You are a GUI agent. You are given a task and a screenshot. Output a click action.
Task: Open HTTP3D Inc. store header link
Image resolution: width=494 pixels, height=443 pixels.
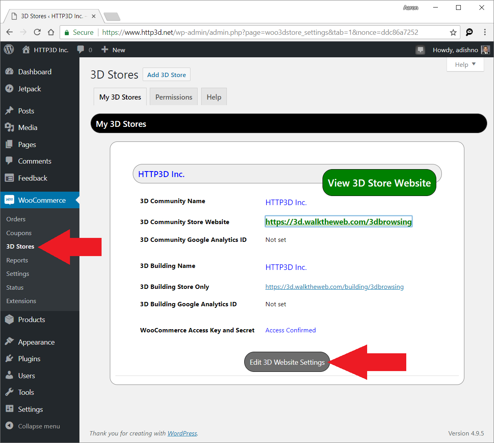point(161,174)
